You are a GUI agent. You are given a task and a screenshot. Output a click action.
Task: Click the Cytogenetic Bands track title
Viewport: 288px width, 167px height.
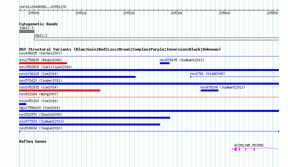click(x=39, y=24)
